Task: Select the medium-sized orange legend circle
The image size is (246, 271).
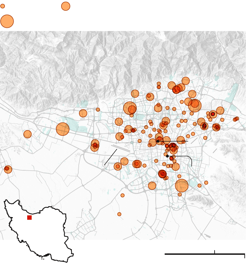Action: pos(66,6)
